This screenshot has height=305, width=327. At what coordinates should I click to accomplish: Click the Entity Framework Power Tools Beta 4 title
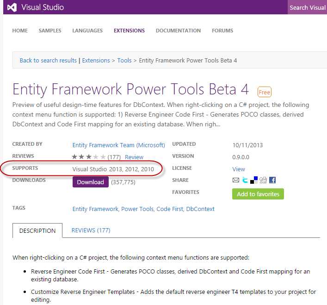click(x=130, y=89)
